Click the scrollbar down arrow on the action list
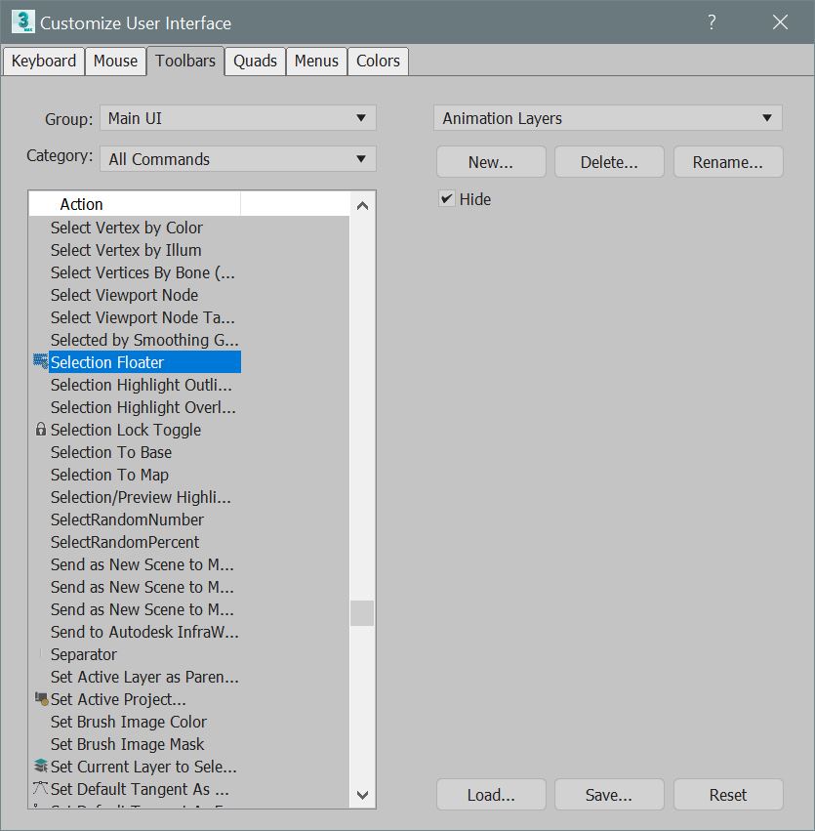This screenshot has height=831, width=815. pyautogui.click(x=362, y=796)
